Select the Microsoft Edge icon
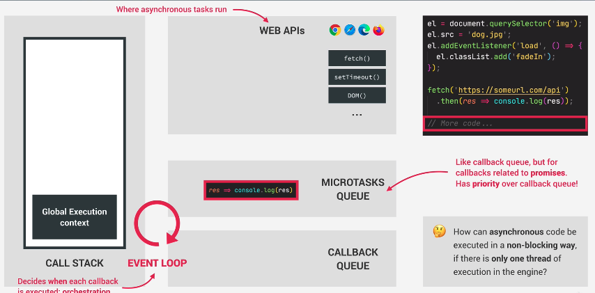Screen dimensions: 595x293 tap(364, 30)
